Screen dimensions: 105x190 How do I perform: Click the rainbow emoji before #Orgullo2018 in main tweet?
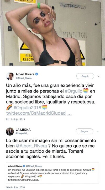pos(9,107)
